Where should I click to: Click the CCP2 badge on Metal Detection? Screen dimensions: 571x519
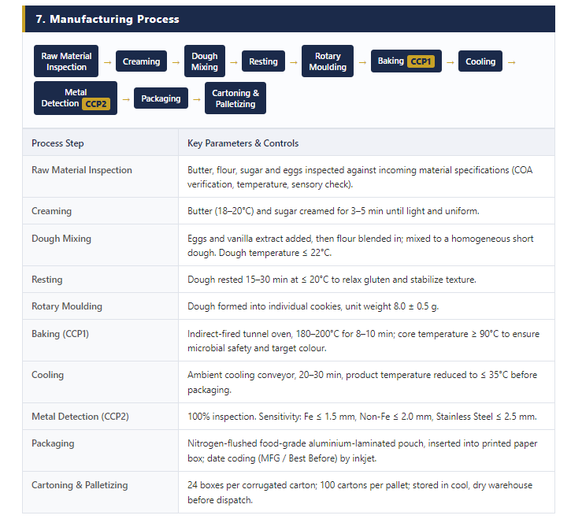coord(96,104)
